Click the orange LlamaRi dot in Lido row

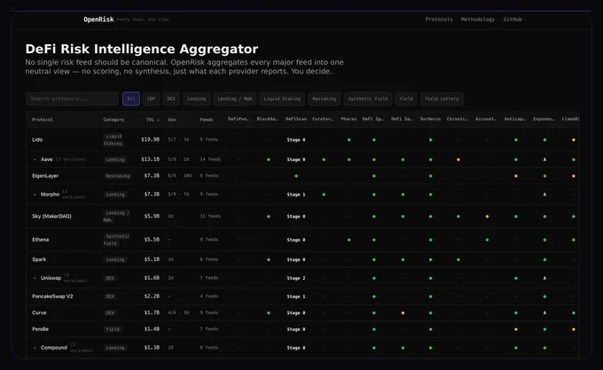coord(574,140)
